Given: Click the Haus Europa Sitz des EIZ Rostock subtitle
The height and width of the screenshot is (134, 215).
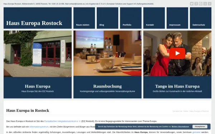Looking at the screenshot, I should tap(38, 91).
